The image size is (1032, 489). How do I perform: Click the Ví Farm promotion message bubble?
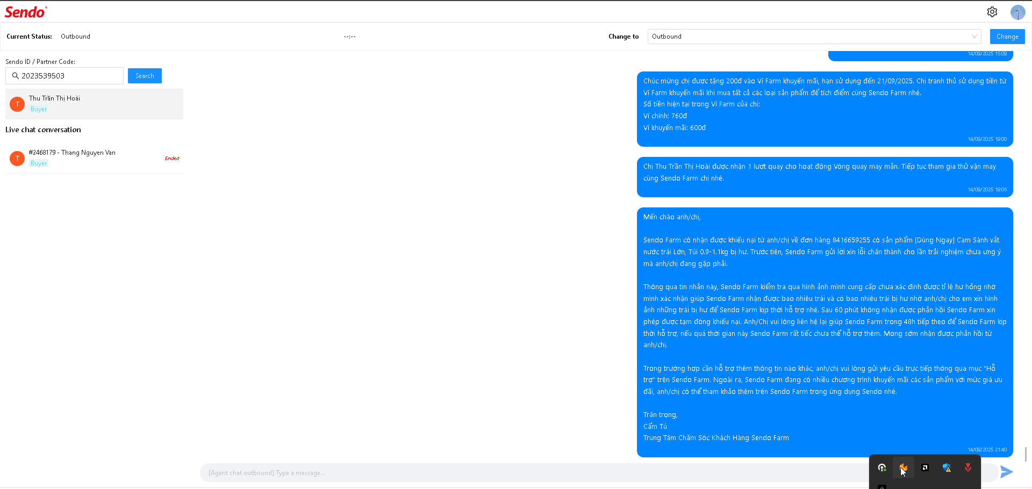point(825,109)
